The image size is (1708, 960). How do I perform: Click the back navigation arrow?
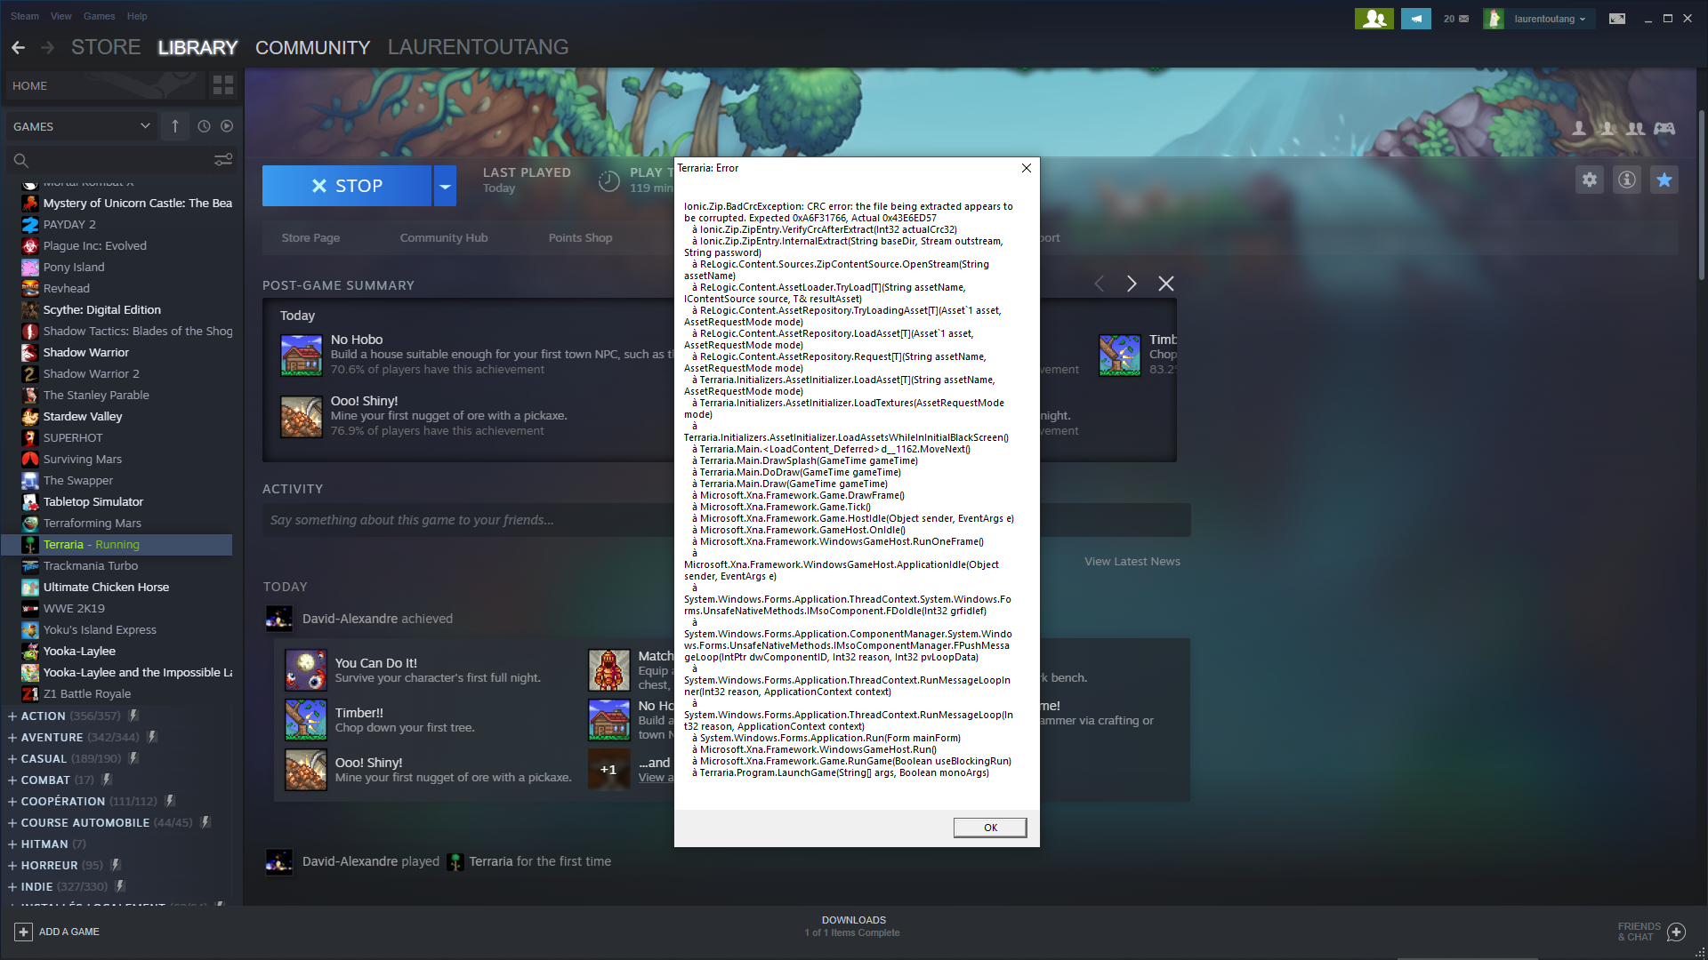pyautogui.click(x=18, y=47)
